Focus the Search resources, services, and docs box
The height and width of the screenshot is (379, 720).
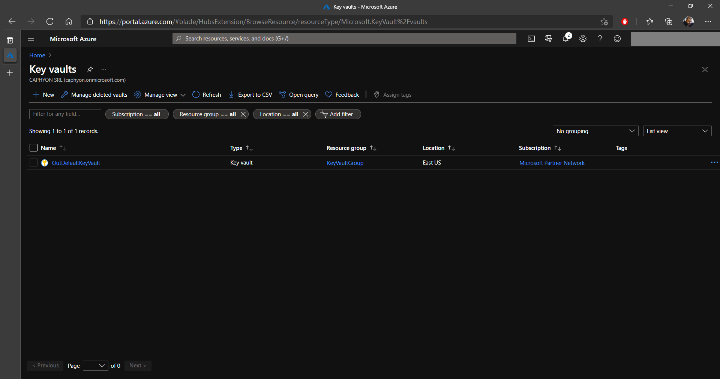[344, 39]
